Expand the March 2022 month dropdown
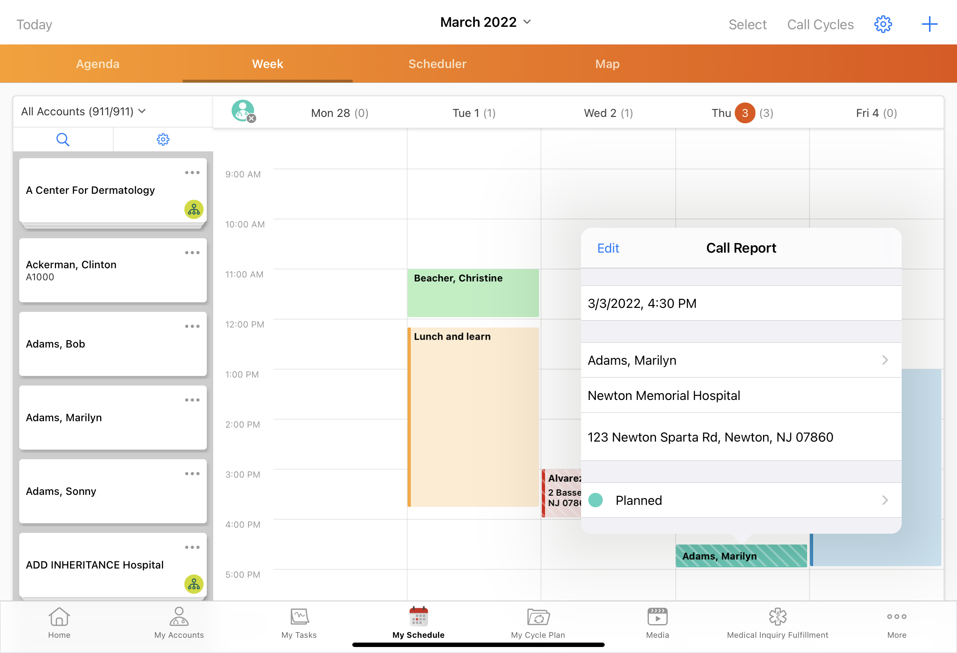 485,22
